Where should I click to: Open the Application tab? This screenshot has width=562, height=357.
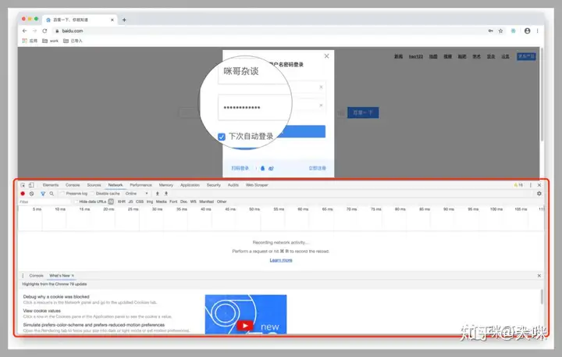190,185
